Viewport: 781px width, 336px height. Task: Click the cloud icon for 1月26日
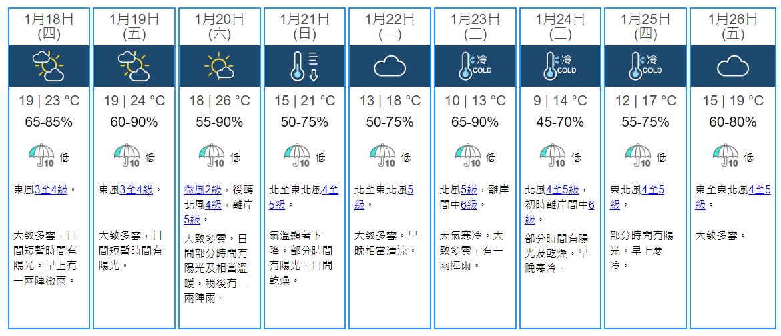733,66
